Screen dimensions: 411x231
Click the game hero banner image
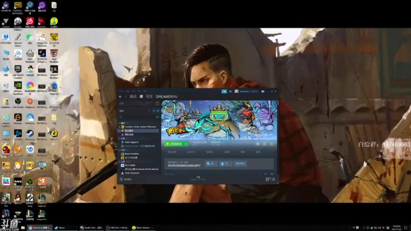click(x=219, y=120)
